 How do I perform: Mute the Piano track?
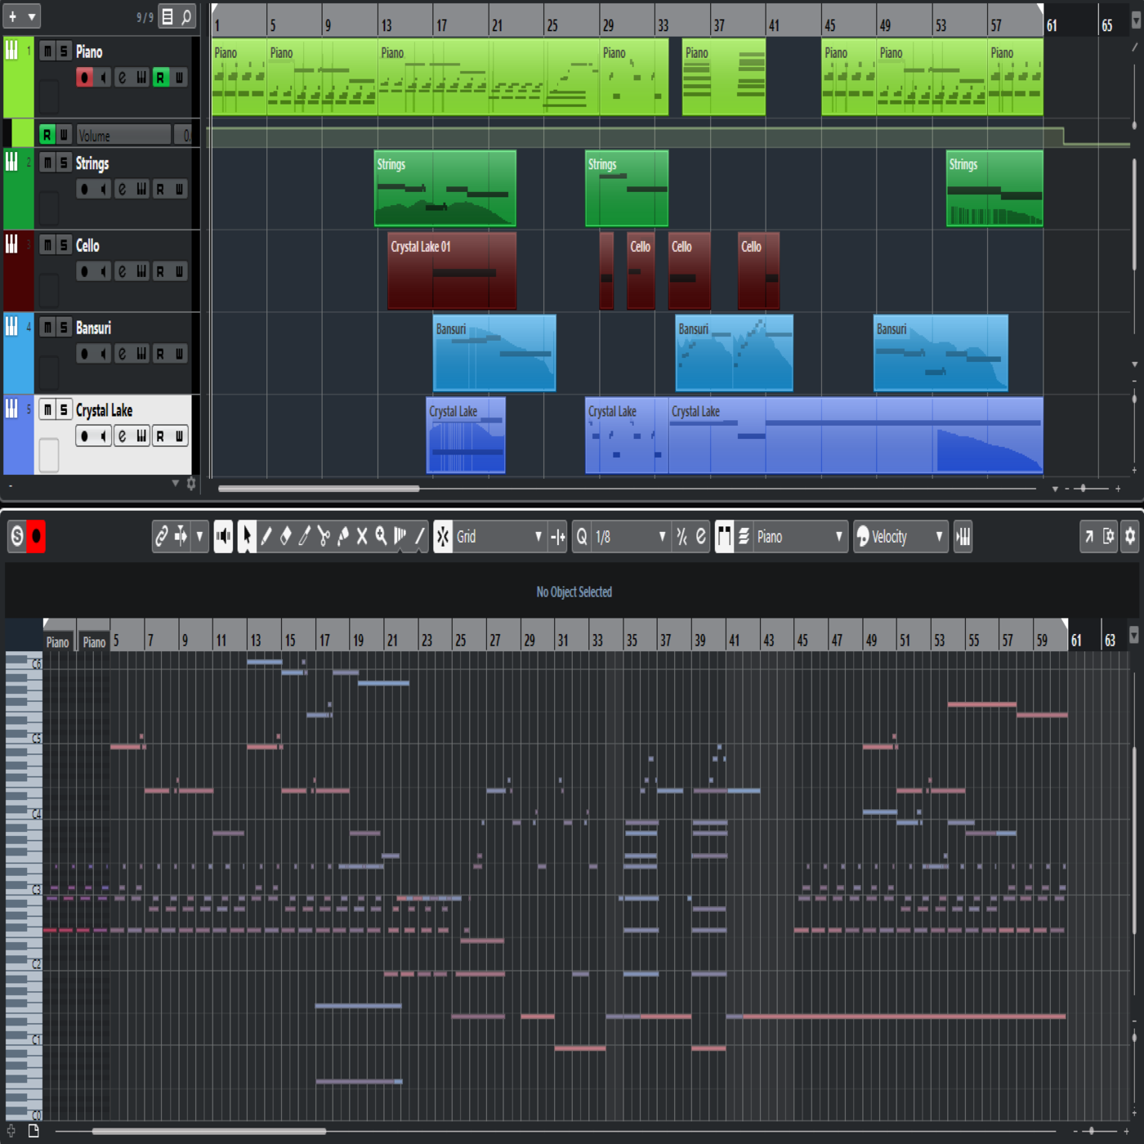pyautogui.click(x=47, y=51)
